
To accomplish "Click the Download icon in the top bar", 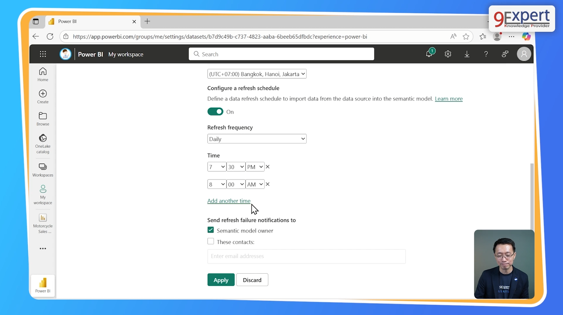I will (x=467, y=54).
